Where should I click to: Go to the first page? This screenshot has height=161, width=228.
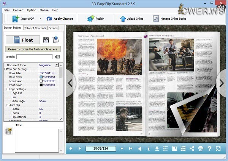(x=70, y=148)
